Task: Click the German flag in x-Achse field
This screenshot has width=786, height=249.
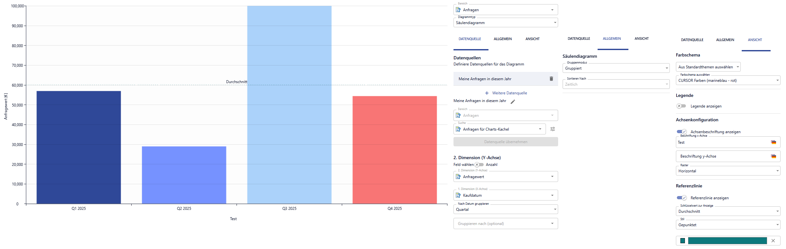Action: click(x=773, y=142)
